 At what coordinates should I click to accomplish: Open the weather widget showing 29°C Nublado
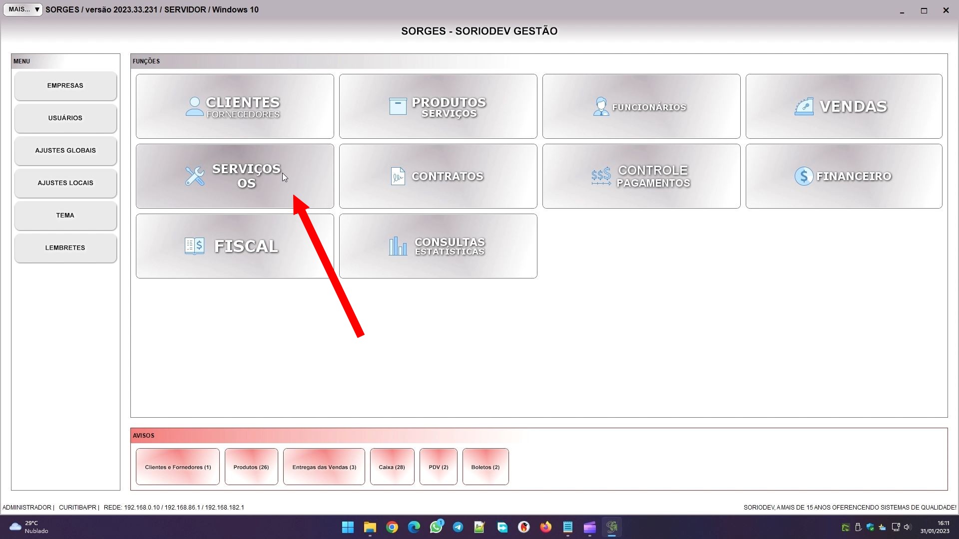coord(29,527)
